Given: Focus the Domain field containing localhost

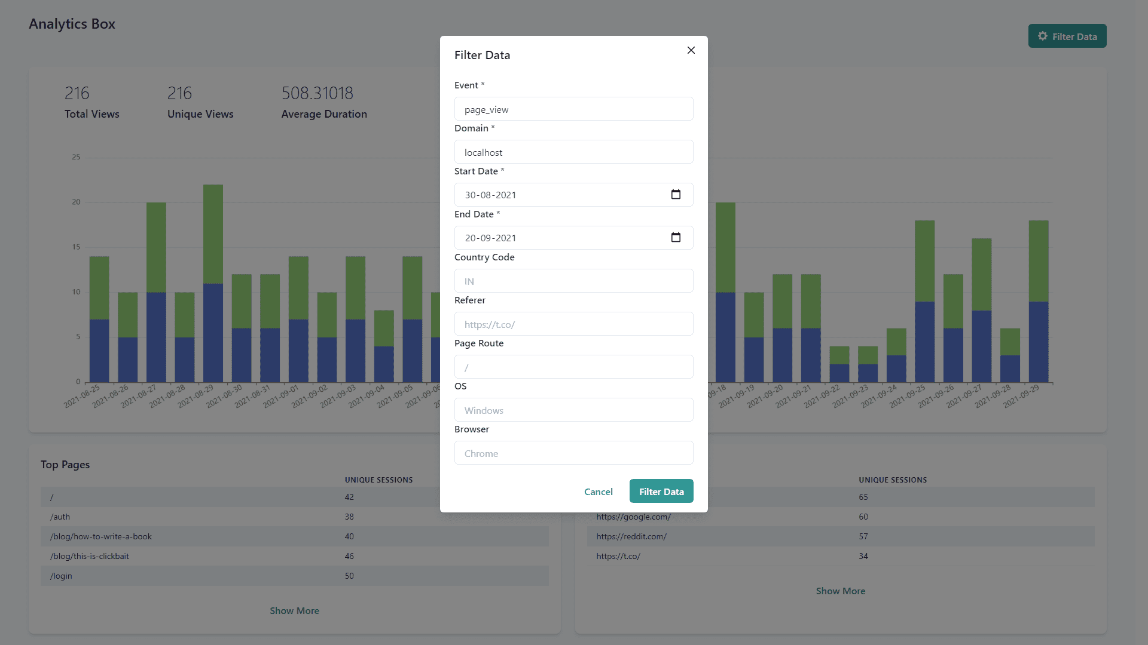Looking at the screenshot, I should point(573,152).
